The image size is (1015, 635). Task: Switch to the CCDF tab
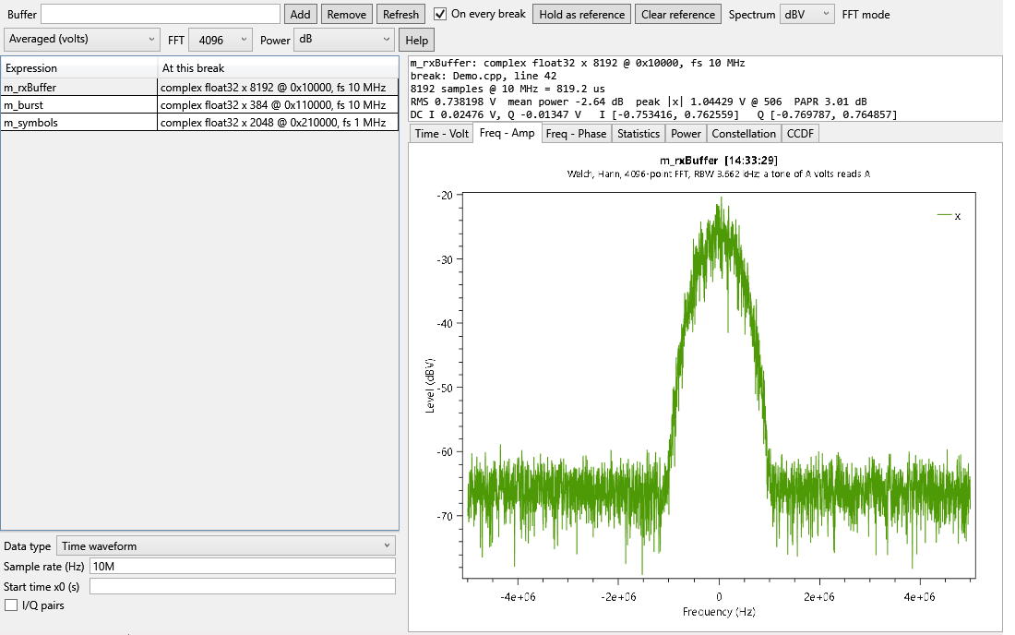800,133
